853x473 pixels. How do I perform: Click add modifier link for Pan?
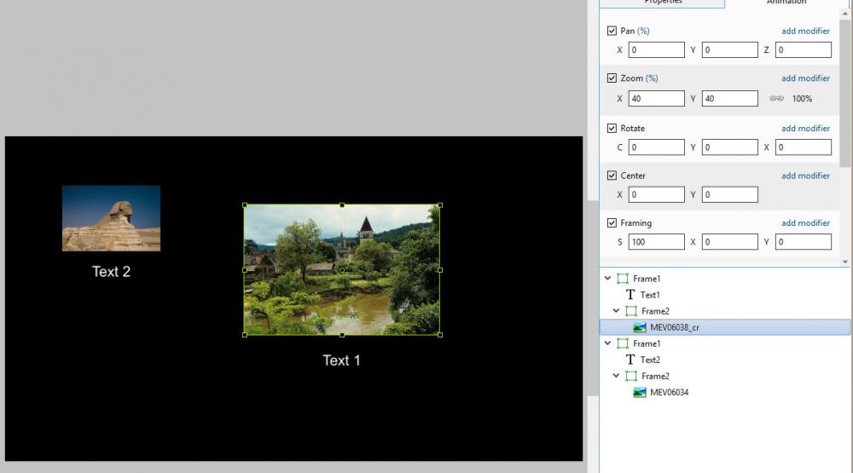tap(805, 32)
